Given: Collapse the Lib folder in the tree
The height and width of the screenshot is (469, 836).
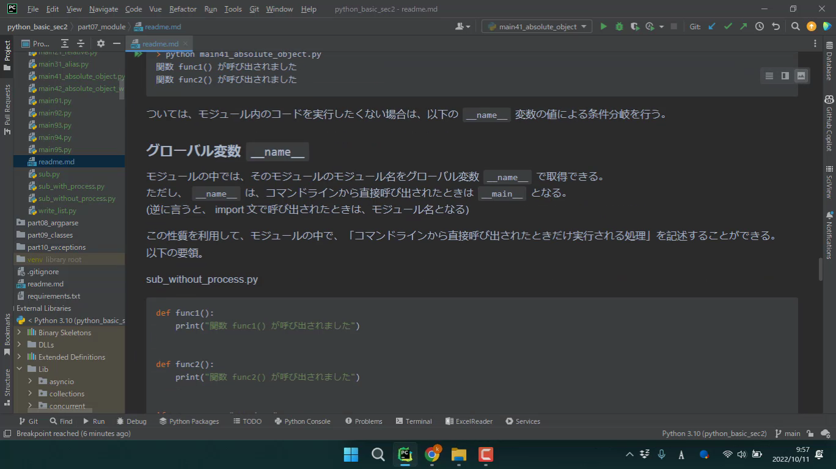Looking at the screenshot, I should (x=19, y=369).
